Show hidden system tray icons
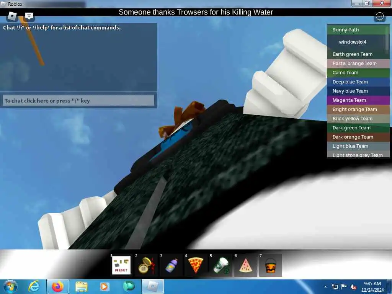This screenshot has height=294, width=392. point(325,287)
